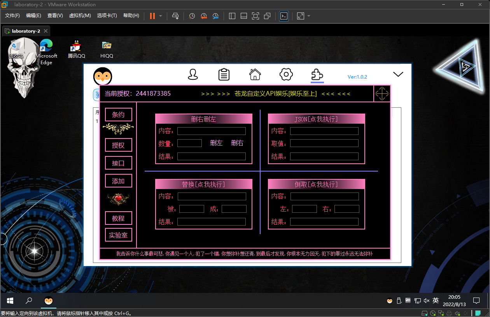Open the Recycle Bin desktop icon
This screenshot has height=317, width=490.
16,49
